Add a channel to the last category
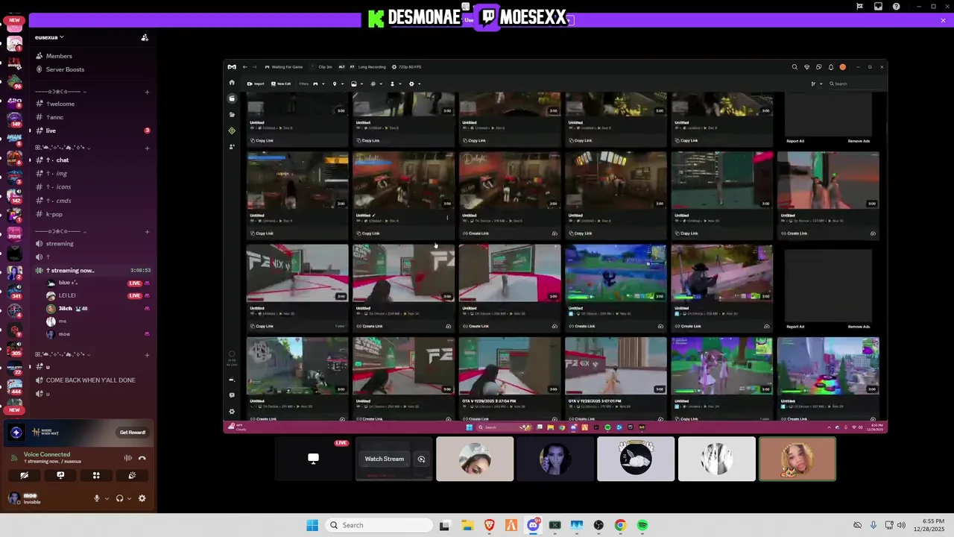The width and height of the screenshot is (954, 537). [147, 354]
